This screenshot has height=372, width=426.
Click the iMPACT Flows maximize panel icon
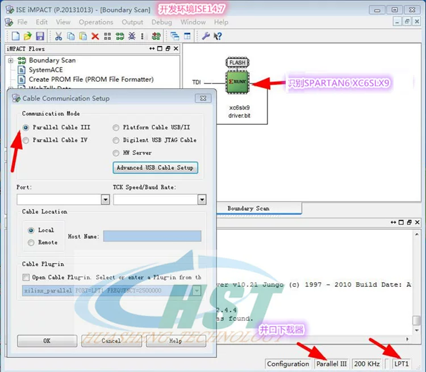click(x=160, y=48)
